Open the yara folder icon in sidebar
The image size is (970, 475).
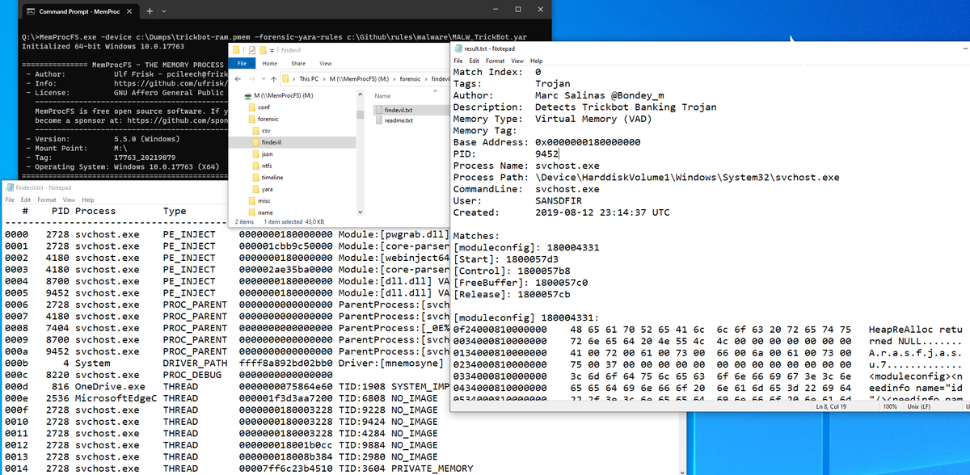point(257,189)
